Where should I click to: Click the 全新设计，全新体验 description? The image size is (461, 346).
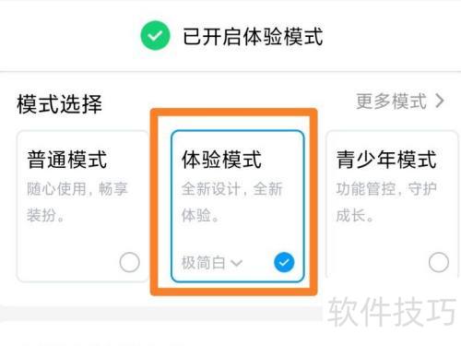point(231,202)
